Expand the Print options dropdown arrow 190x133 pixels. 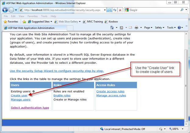(x=141, y=28)
